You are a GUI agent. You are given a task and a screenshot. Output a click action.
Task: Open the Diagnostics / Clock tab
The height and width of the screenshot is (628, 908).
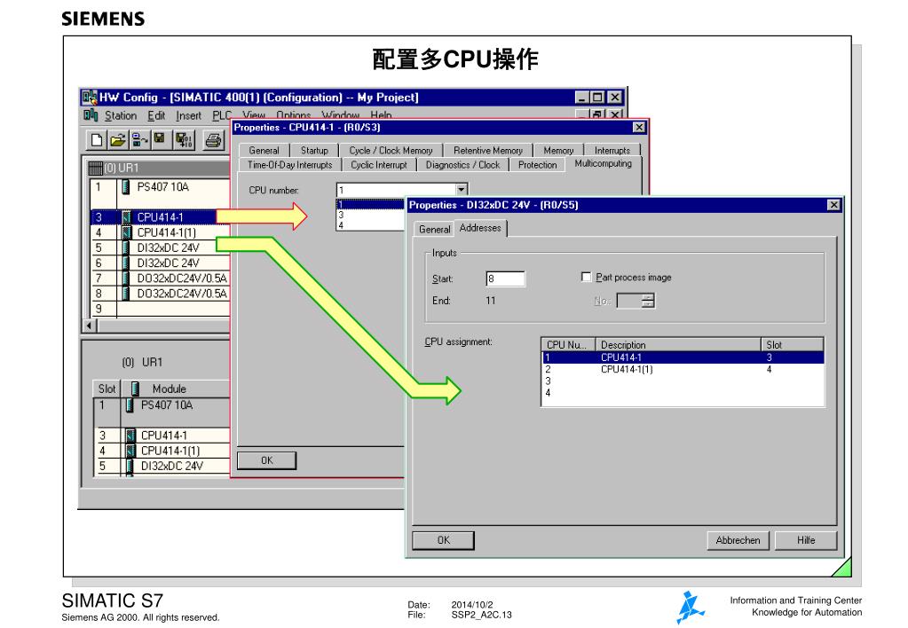[462, 165]
